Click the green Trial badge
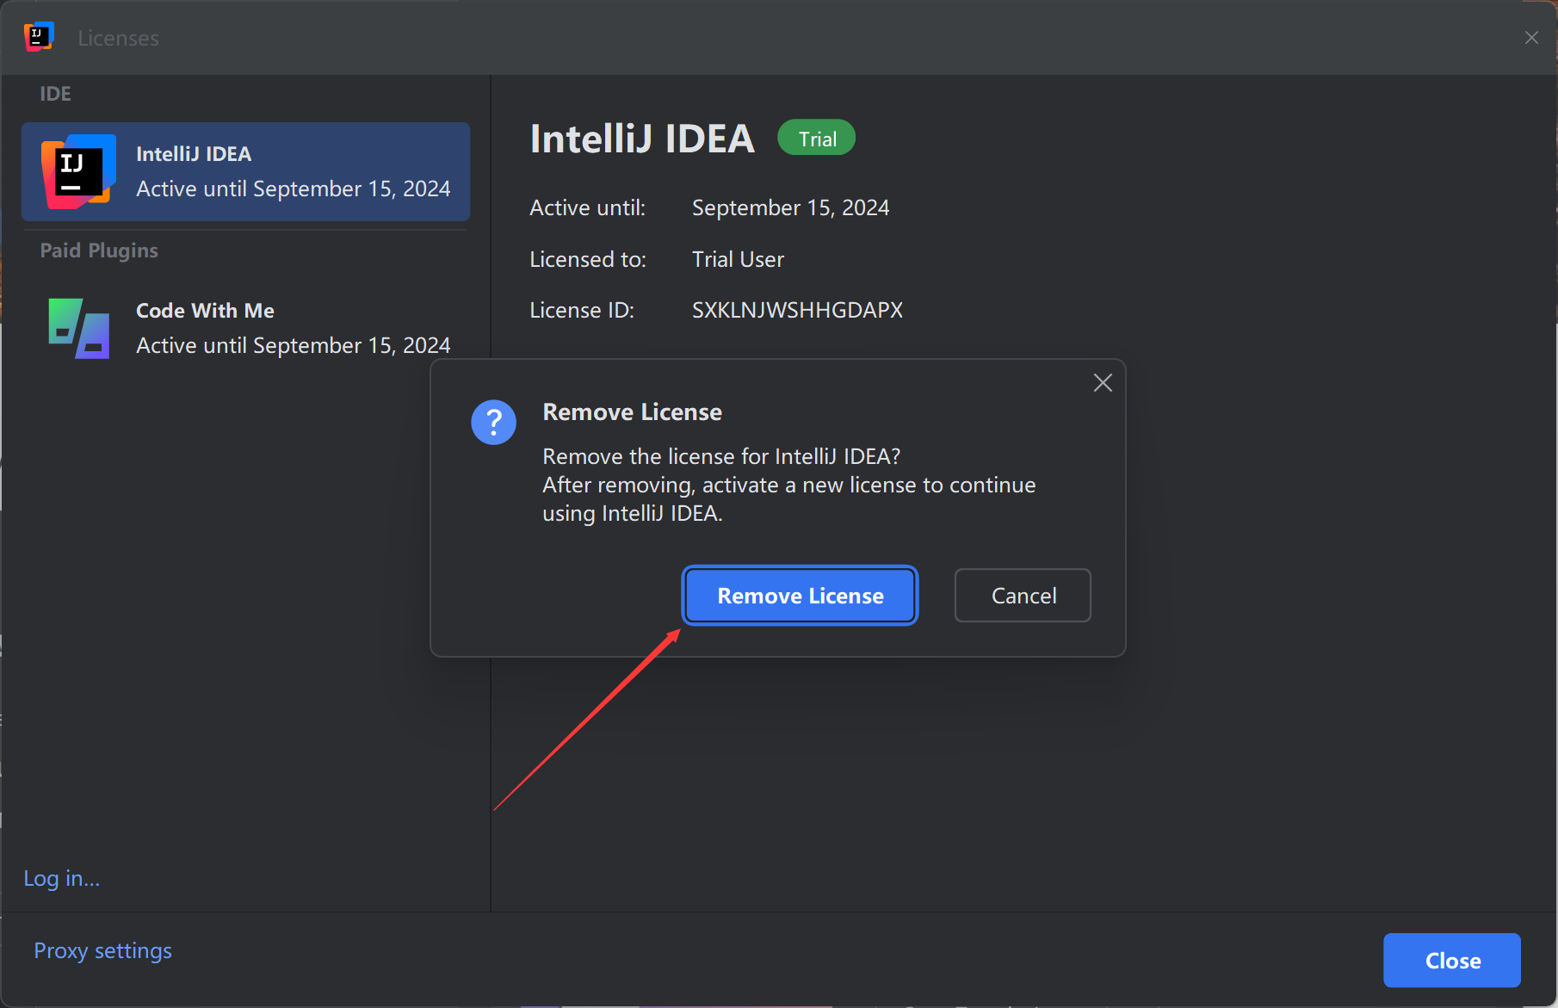This screenshot has height=1008, width=1558. 816,139
